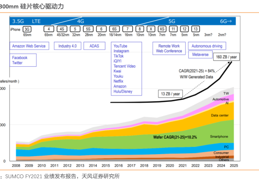
Task: Select the Metaverse label box
Action: [x=200, y=55]
